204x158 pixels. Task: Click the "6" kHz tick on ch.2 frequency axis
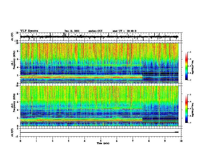[x=18, y=102]
